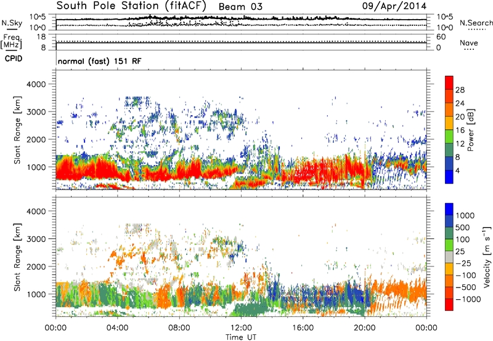Pick the light green Power segment between 12 and 16

pos(449,137)
